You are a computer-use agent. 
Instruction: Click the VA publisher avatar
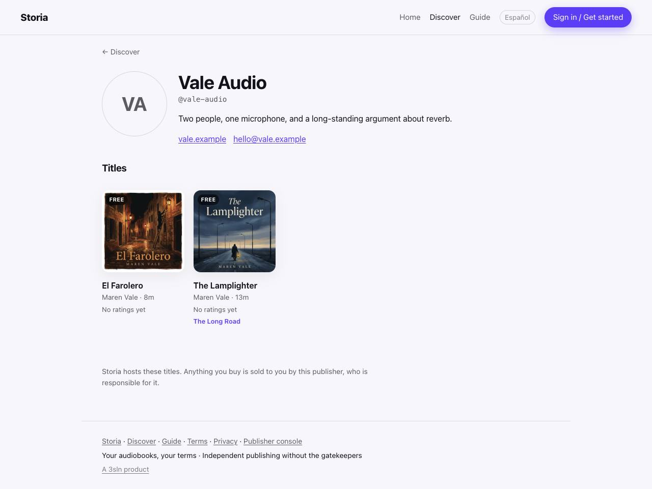click(x=134, y=104)
